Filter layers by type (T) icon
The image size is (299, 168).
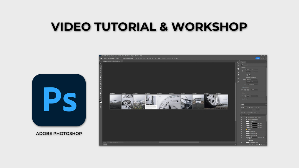coord(254,107)
